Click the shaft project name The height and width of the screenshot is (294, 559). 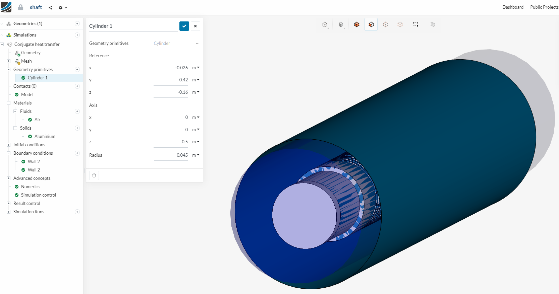36,7
